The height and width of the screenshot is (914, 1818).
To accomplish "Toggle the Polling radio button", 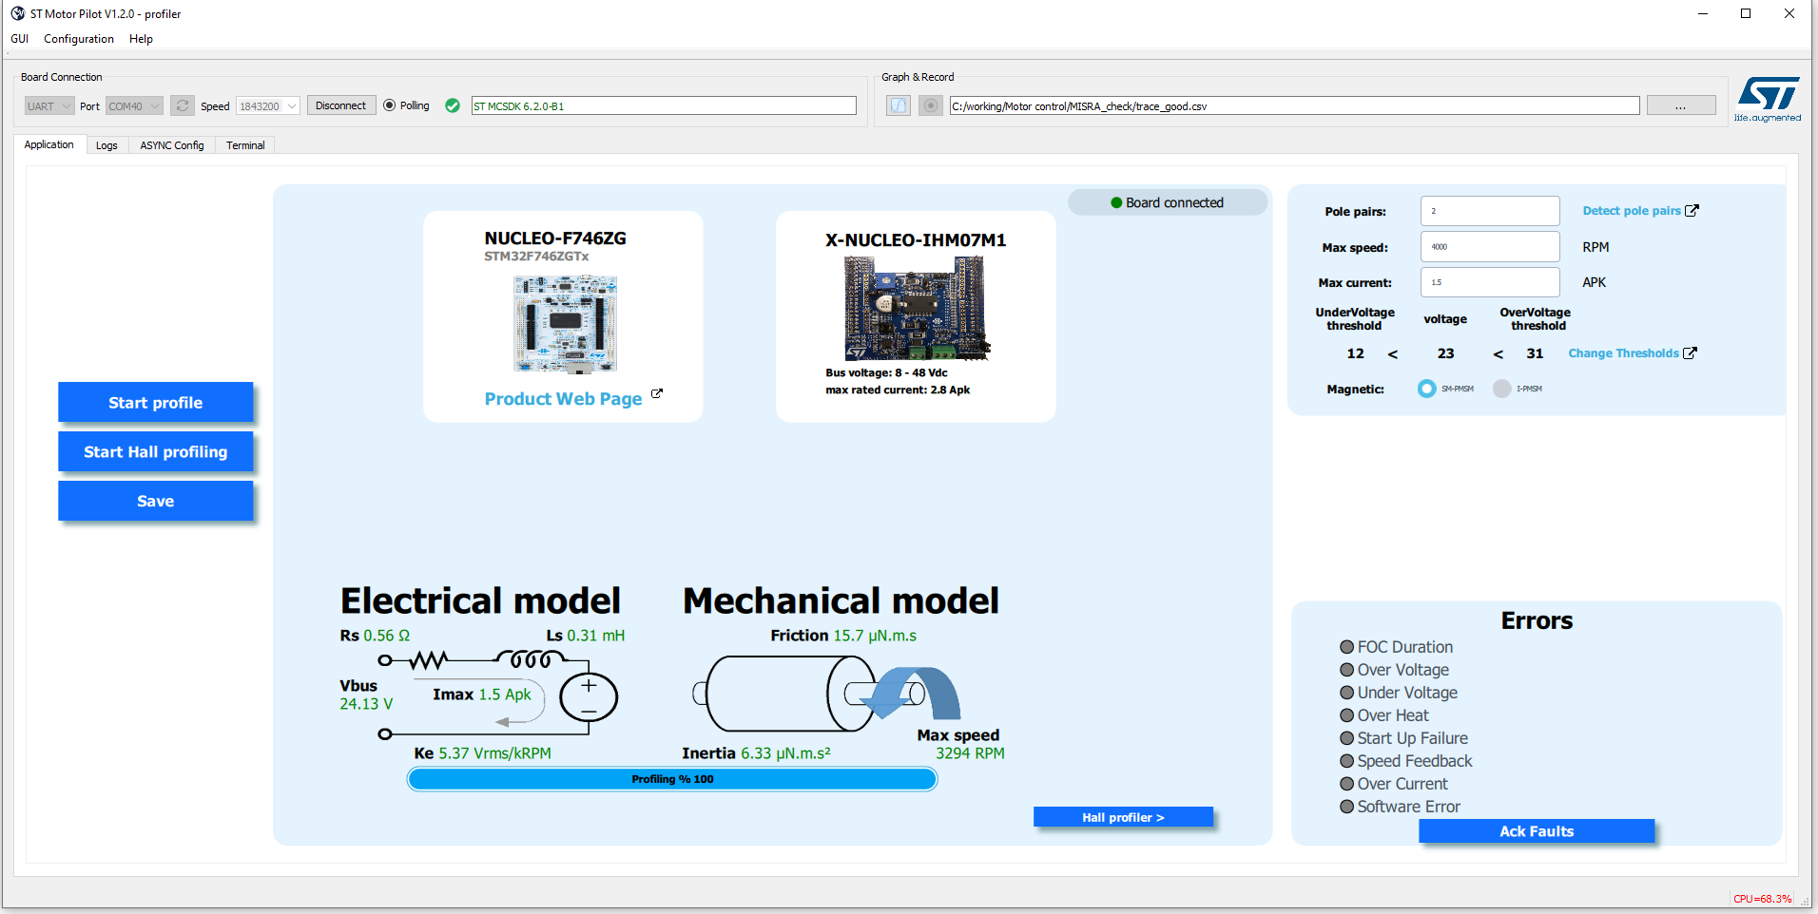I will (x=390, y=105).
